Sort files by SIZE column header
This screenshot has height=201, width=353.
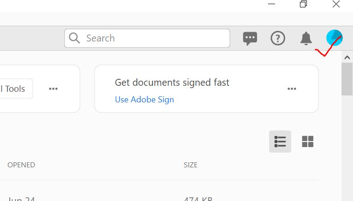191,165
